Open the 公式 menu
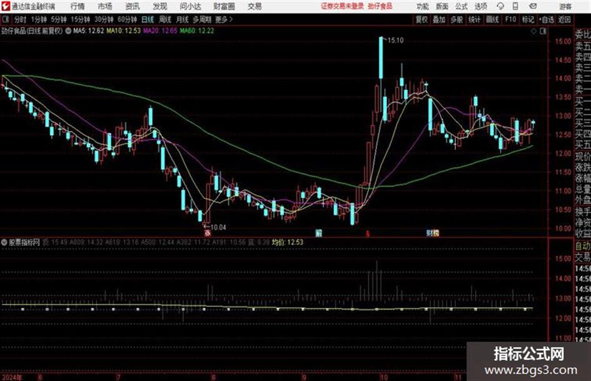This screenshot has width=591, height=381. 462,6
